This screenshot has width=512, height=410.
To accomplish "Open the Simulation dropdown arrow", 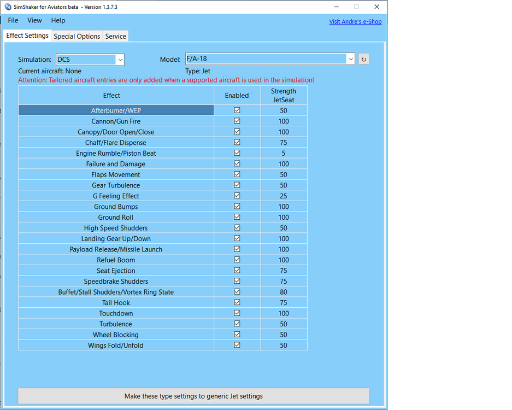I will click(x=120, y=60).
